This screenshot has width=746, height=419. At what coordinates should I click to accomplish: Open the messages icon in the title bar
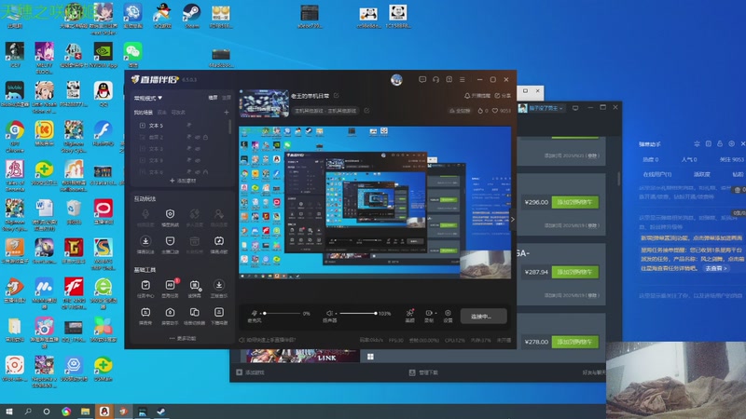coord(422,79)
